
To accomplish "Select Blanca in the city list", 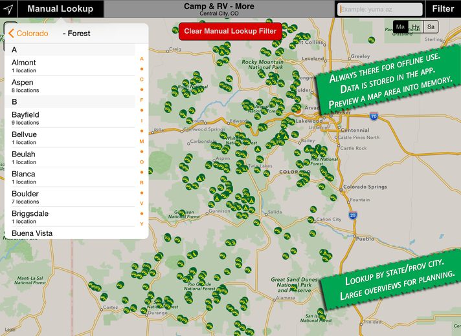I will 70,177.
